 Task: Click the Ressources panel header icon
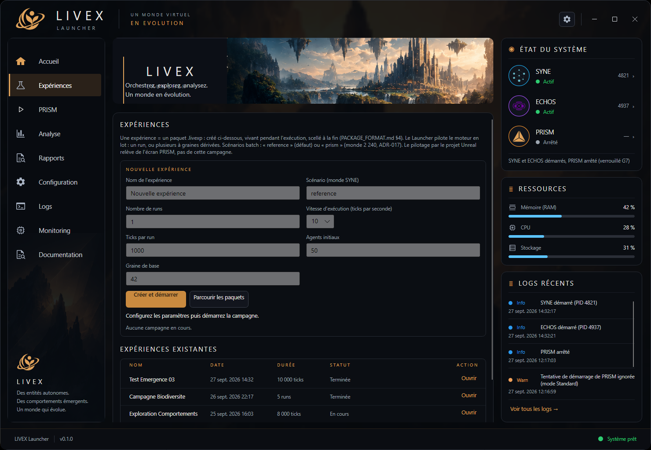[511, 189]
